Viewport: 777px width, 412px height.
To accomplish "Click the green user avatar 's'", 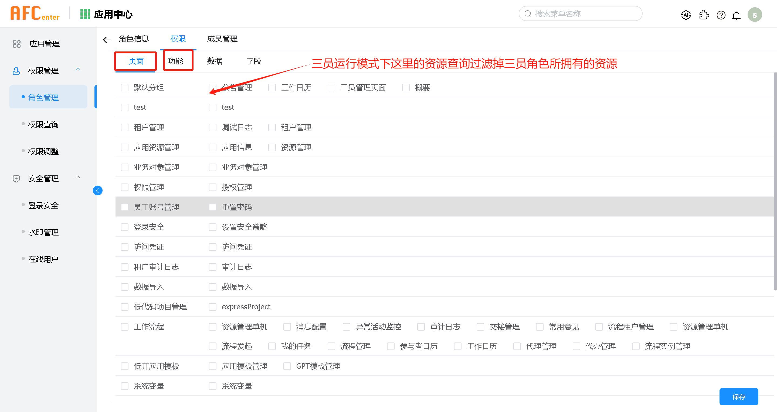I will tap(754, 15).
